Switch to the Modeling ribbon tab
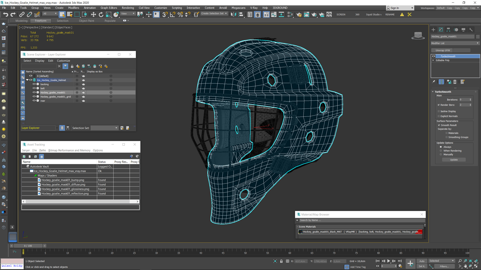 point(22,21)
